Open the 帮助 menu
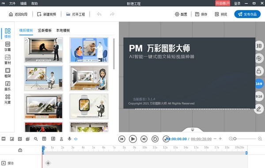265x168 pixels. pyautogui.click(x=34, y=4)
